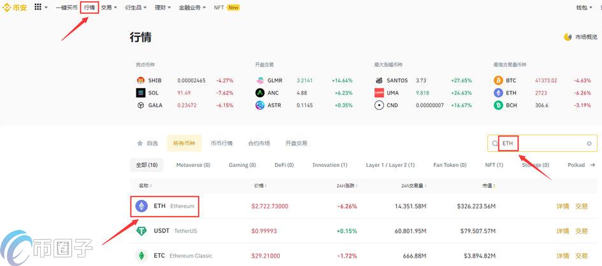Click the ETH Ethereum name in table
Viewport: 602px width, 266px height.
click(174, 206)
